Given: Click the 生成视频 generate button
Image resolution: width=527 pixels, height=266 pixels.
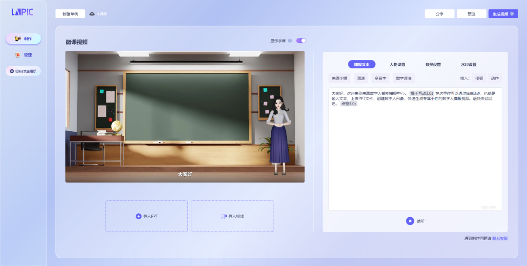Looking at the screenshot, I should click(503, 14).
